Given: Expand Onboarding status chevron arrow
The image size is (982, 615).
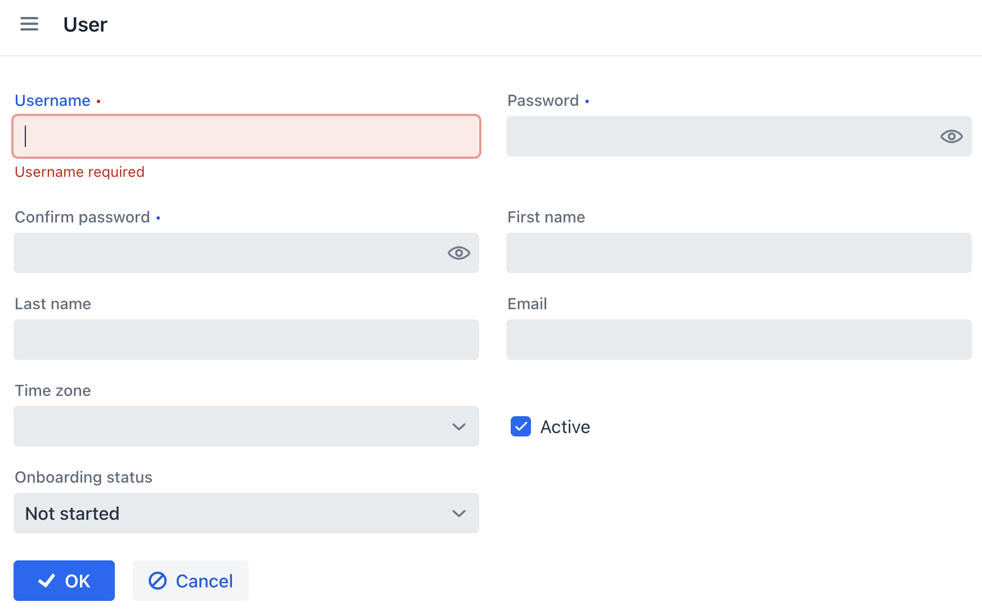Looking at the screenshot, I should tap(458, 514).
